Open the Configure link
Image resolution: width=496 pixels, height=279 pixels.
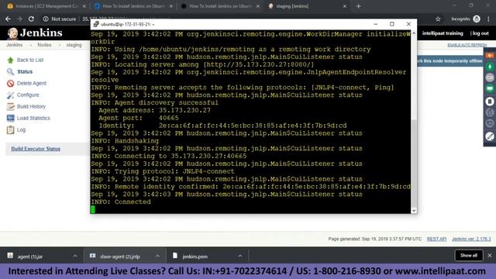click(28, 95)
